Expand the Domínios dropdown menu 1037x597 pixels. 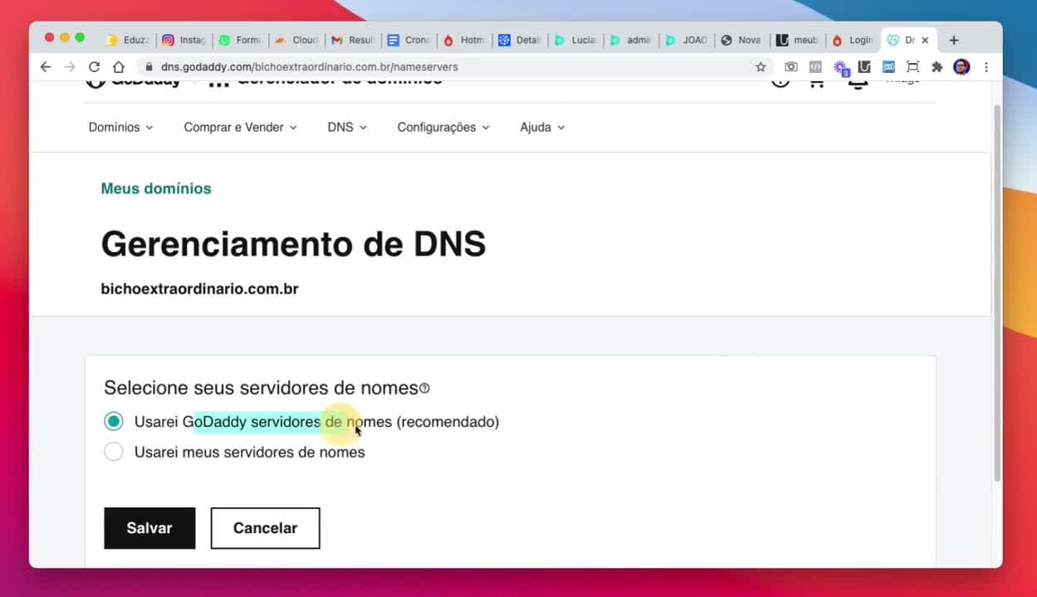pos(121,127)
